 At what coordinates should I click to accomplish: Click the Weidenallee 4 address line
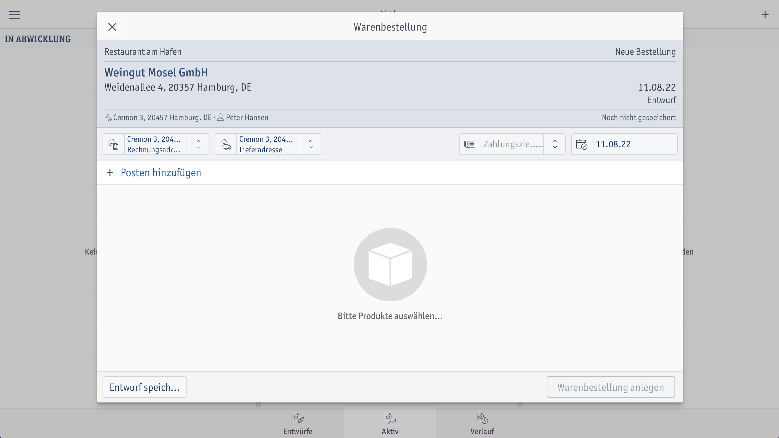[x=178, y=87]
